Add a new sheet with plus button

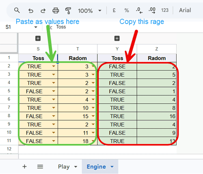[x=24, y=166]
